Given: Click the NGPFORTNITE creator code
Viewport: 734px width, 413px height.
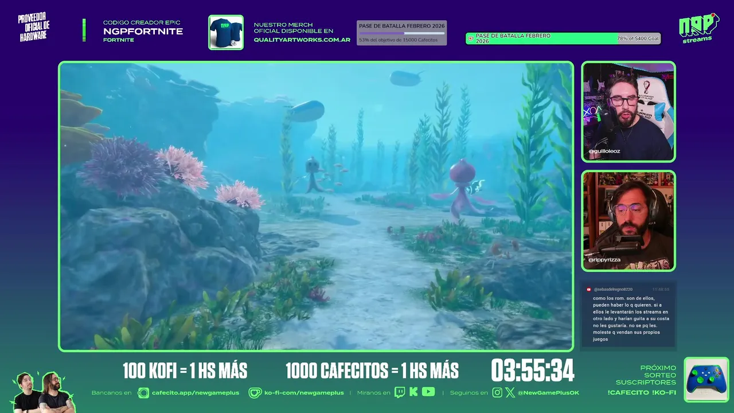Looking at the screenshot, I should point(143,31).
